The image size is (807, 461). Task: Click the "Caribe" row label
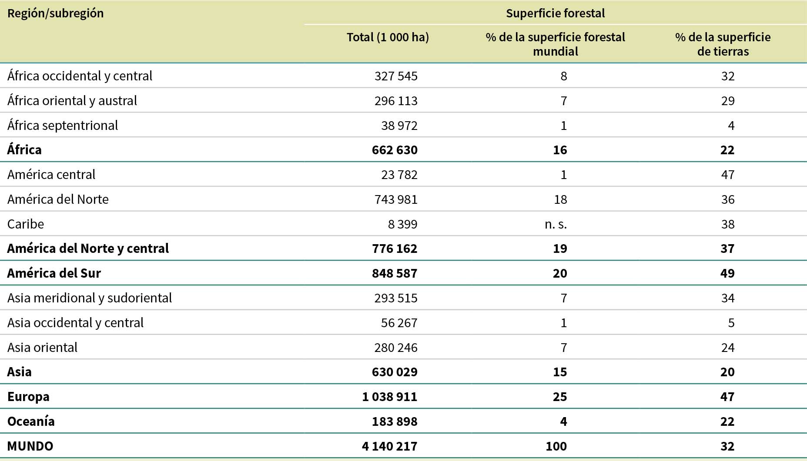pos(26,224)
